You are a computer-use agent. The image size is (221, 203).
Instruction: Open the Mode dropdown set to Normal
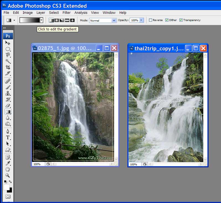103,20
